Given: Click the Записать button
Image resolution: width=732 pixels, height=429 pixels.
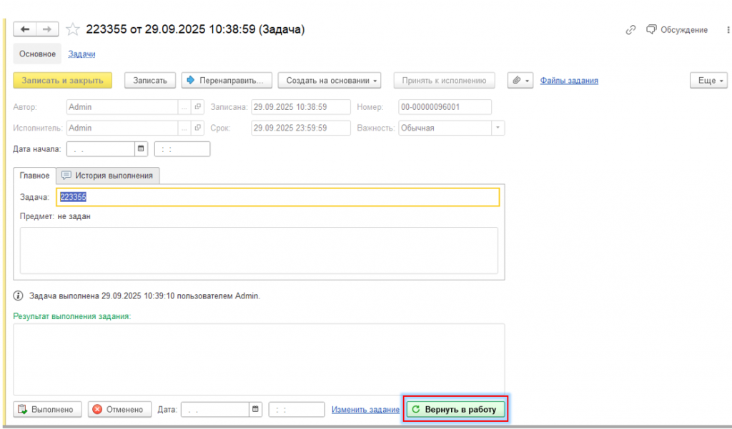Looking at the screenshot, I should (150, 80).
